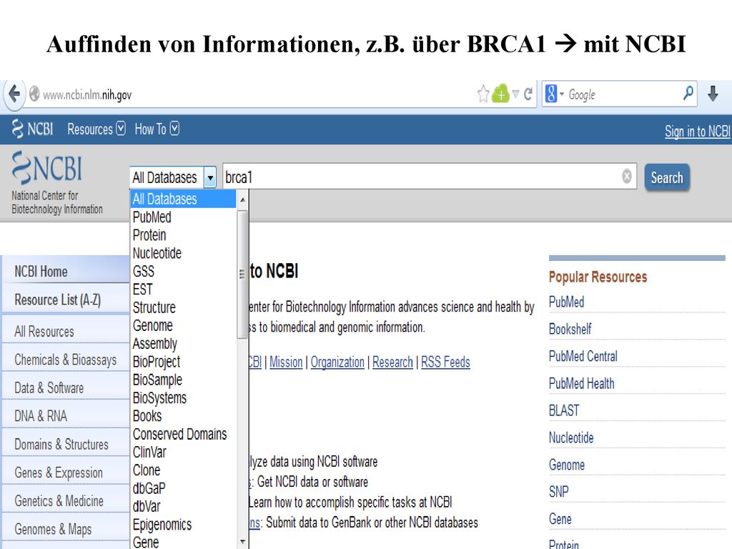732x549 pixels.
Task: Select Protein in database dropdown list
Action: [183, 235]
